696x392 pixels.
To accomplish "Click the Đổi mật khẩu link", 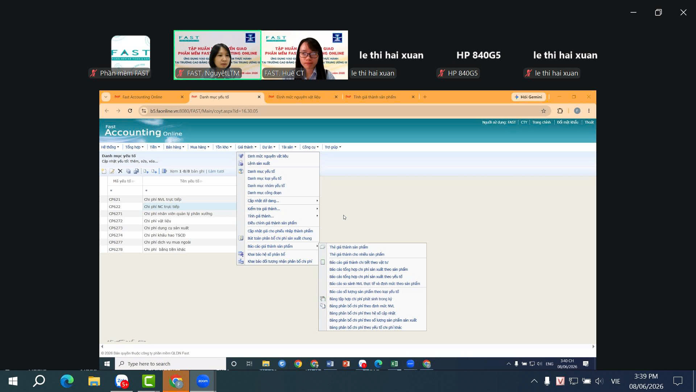I will (567, 122).
